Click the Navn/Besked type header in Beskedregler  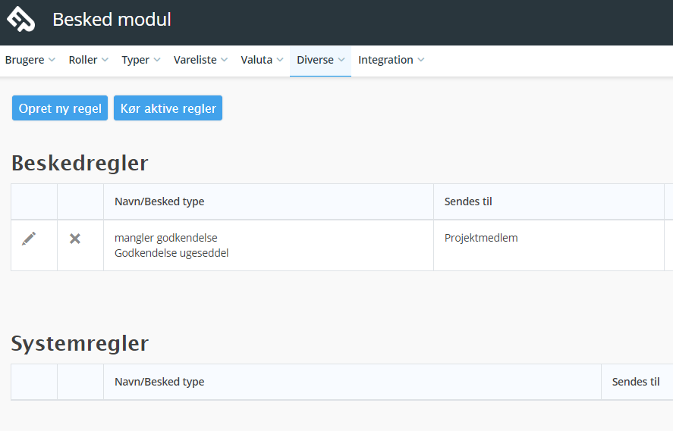159,201
